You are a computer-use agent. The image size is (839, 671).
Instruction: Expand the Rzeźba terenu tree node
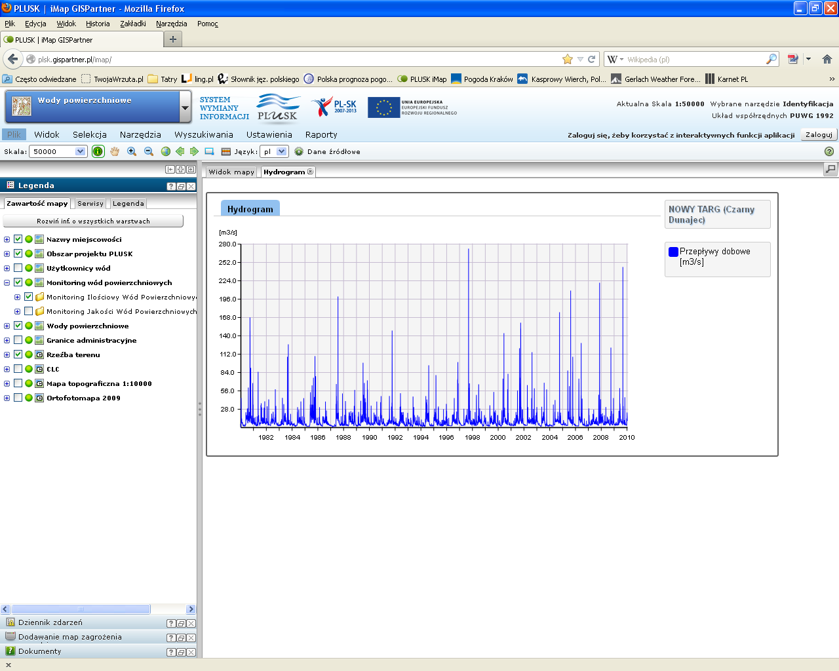[7, 355]
